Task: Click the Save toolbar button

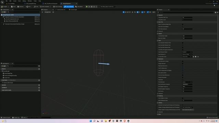Action: click(13, 6)
